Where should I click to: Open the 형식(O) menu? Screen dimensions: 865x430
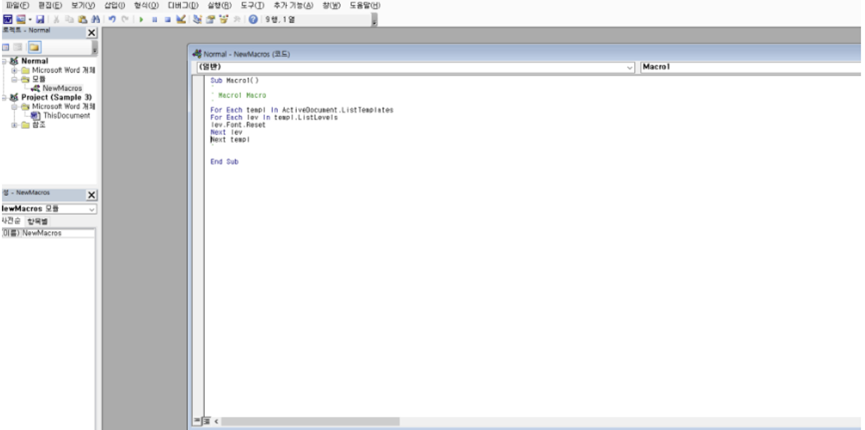tap(146, 5)
